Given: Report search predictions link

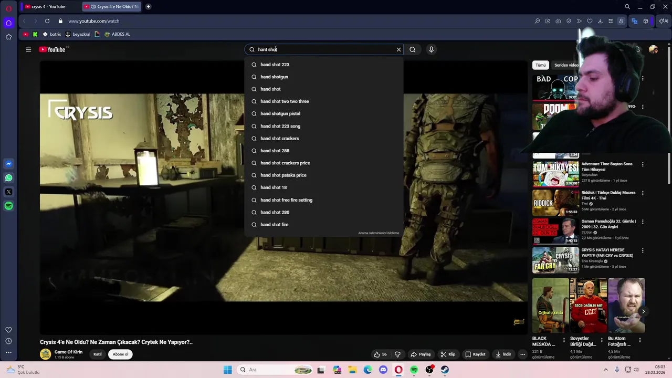Looking at the screenshot, I should tap(379, 233).
